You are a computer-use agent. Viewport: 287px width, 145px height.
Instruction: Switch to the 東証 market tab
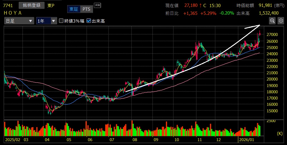[x=74, y=9]
